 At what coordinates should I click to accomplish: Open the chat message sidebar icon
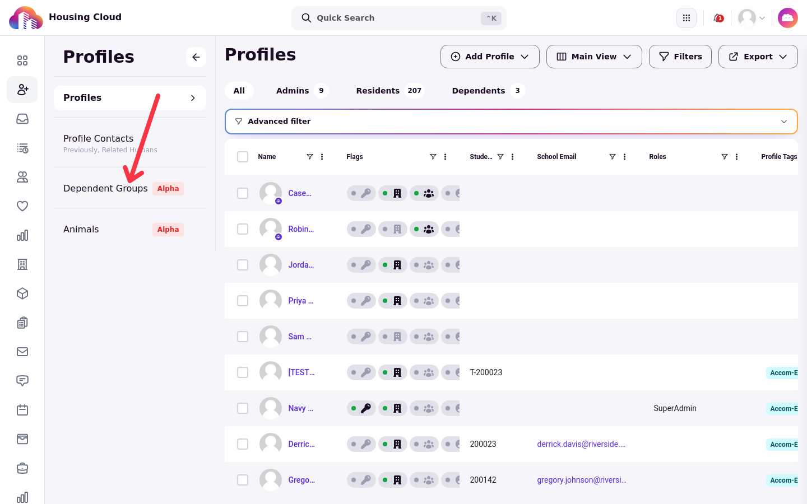coord(22,381)
